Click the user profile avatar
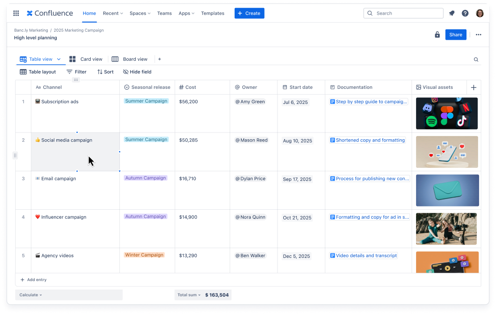 480,13
